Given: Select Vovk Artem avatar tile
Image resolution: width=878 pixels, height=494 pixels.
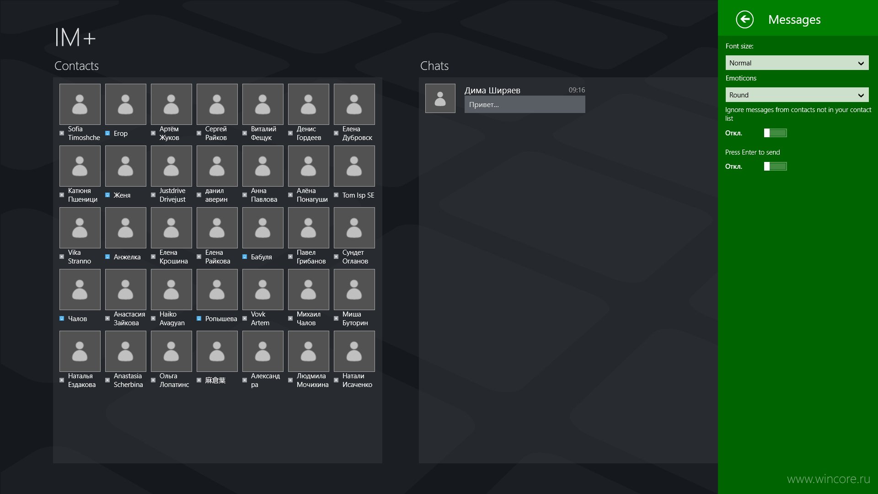Looking at the screenshot, I should pyautogui.click(x=263, y=290).
